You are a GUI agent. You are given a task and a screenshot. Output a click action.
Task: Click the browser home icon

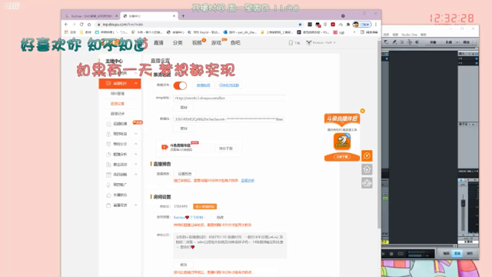click(x=89, y=24)
